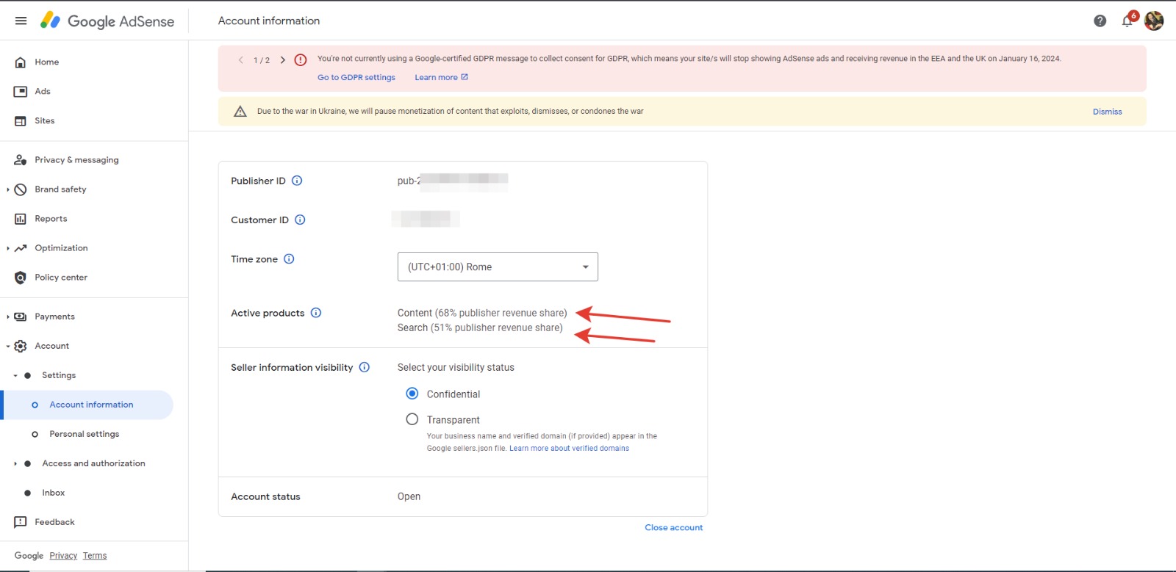1176x572 pixels.
Task: Click the Search 51% revenue share text
Action: [480, 327]
